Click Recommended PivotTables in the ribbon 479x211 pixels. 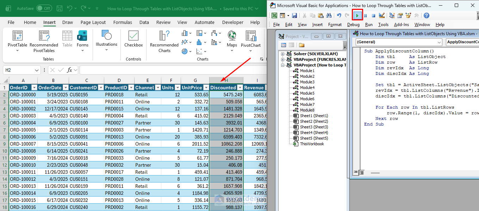coord(44,41)
